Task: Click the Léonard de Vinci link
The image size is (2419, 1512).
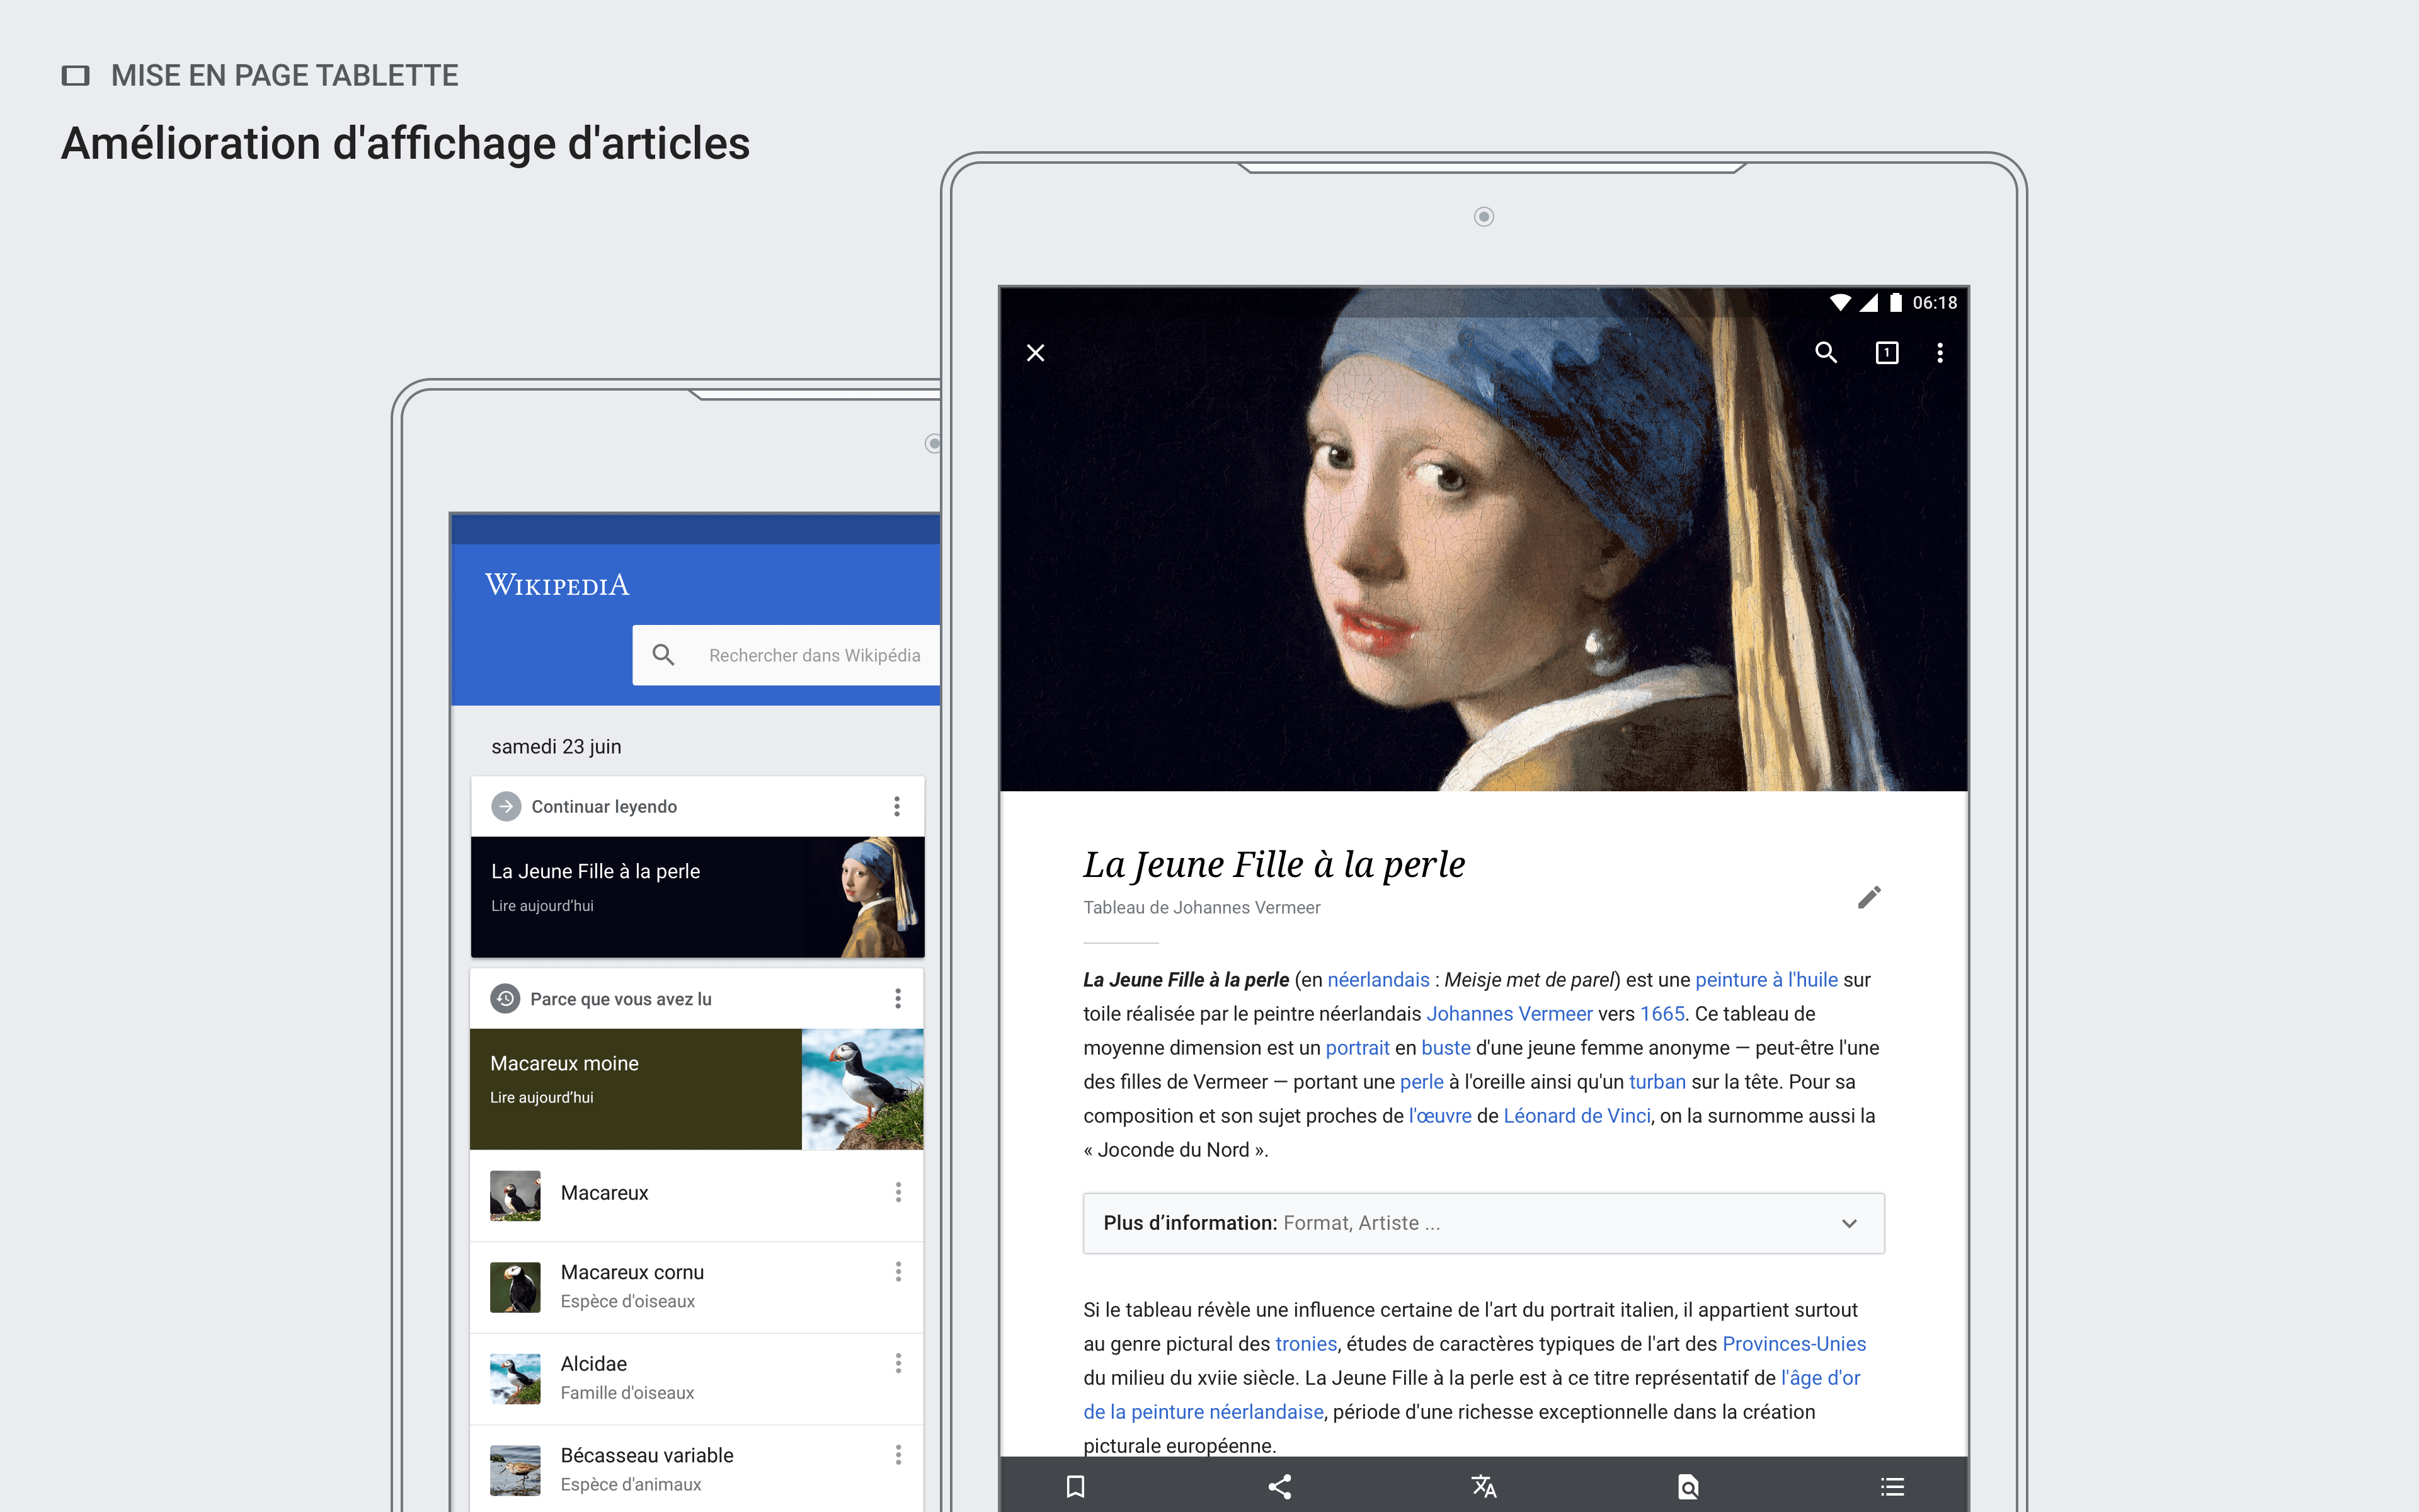Action: (x=1576, y=1115)
